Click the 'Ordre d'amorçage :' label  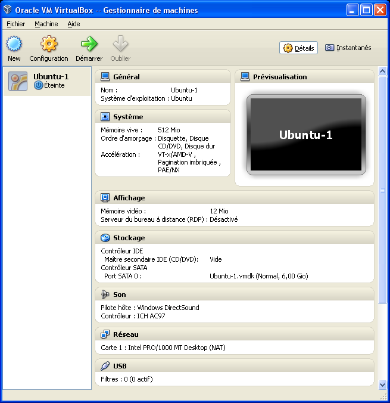pos(128,138)
